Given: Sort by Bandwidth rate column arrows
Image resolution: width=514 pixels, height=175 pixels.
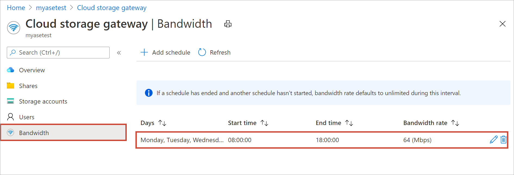Looking at the screenshot, I should point(455,123).
